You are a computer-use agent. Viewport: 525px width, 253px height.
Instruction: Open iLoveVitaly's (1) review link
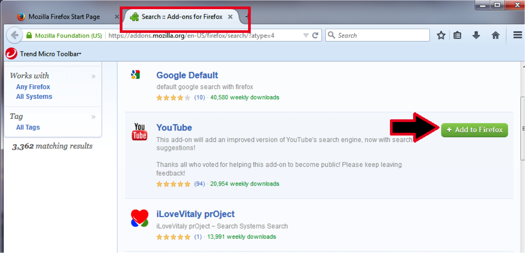pos(198,237)
